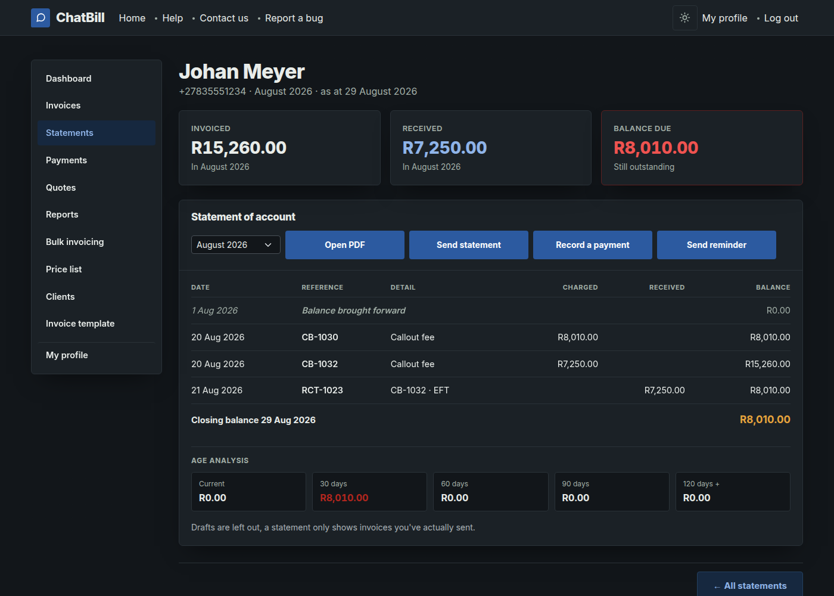Log out of ChatBill
This screenshot has width=834, height=596.
pyautogui.click(x=781, y=18)
